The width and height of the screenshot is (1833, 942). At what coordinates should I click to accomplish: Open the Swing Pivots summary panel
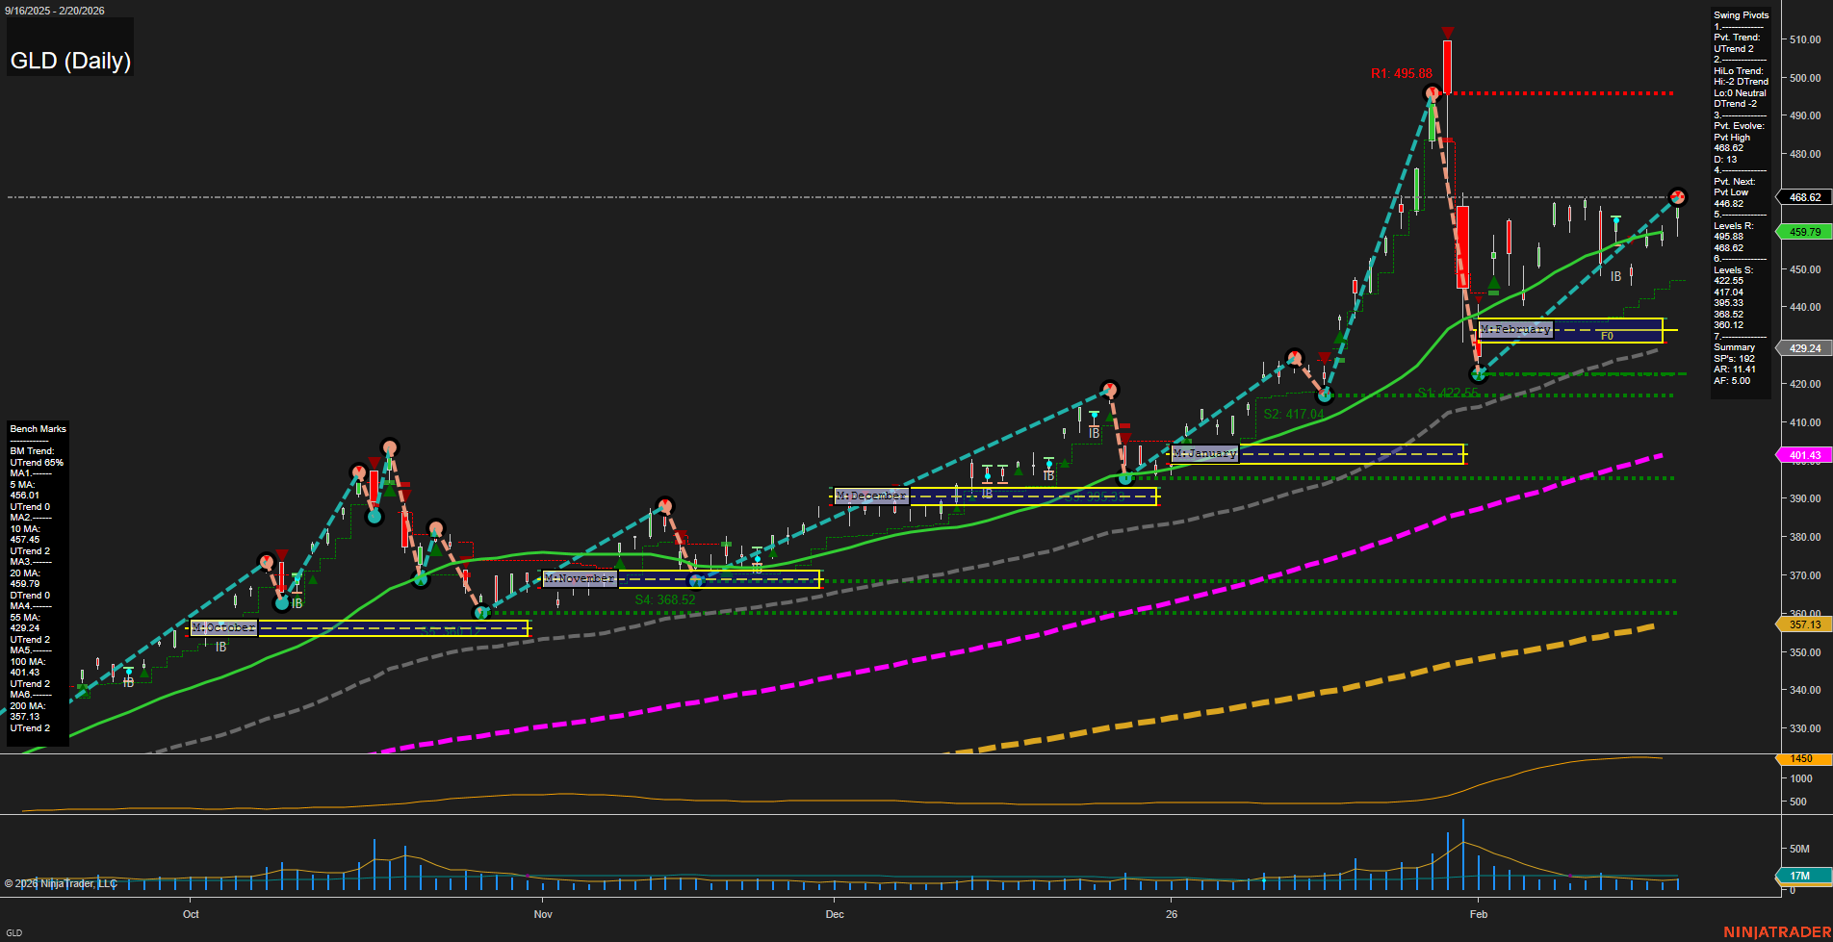[1741, 14]
